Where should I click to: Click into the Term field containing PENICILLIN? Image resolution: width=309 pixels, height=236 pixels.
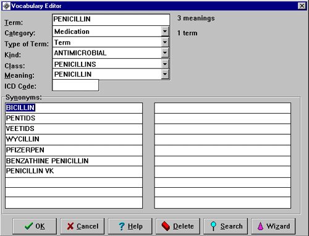(x=111, y=20)
